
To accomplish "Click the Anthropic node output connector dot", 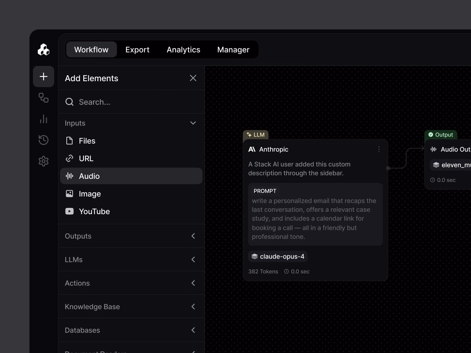I will coord(388,168).
